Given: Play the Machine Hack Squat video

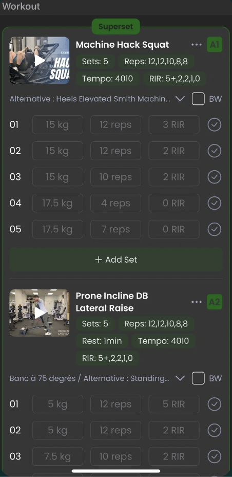Looking at the screenshot, I should coord(40,61).
